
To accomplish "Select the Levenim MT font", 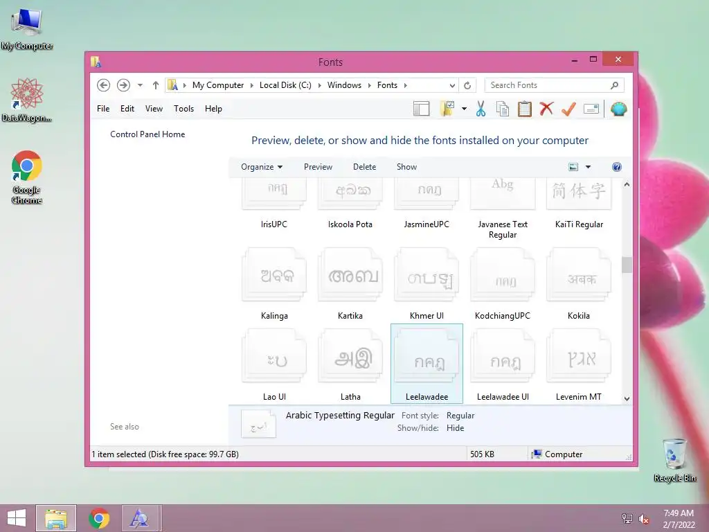I will pos(579,364).
